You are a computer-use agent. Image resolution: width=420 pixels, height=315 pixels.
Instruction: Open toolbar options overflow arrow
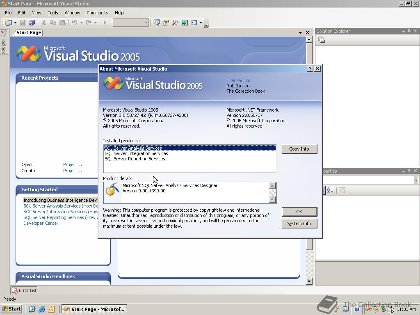(207, 25)
